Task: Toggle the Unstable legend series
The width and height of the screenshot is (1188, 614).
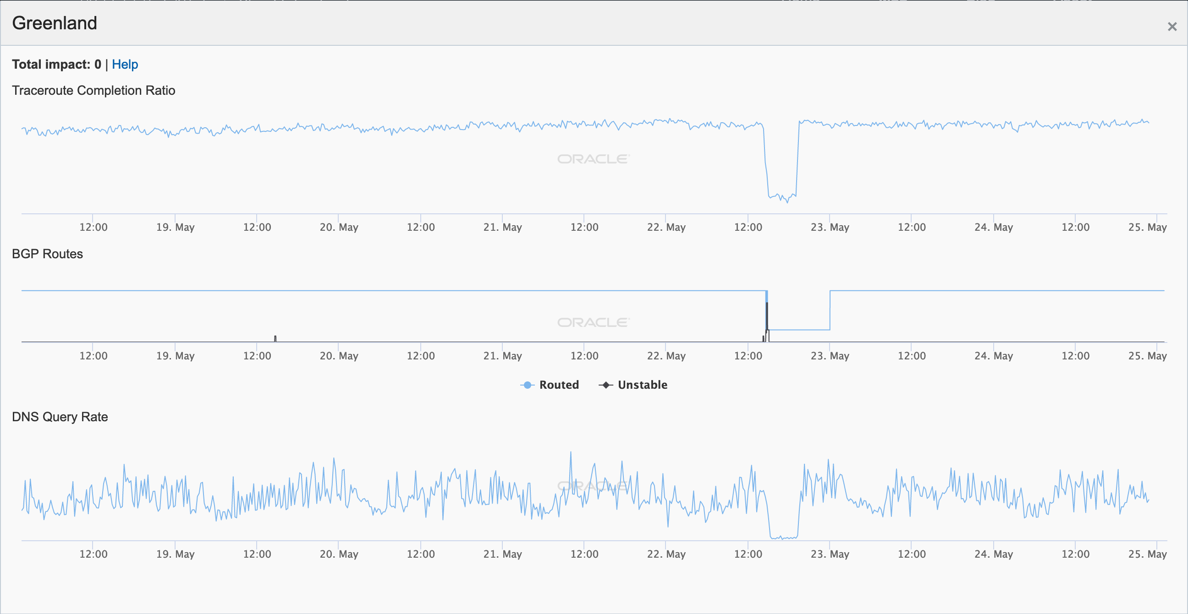Action: tap(642, 385)
